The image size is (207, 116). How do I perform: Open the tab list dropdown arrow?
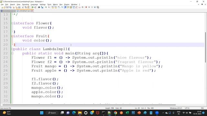tap(202, 5)
